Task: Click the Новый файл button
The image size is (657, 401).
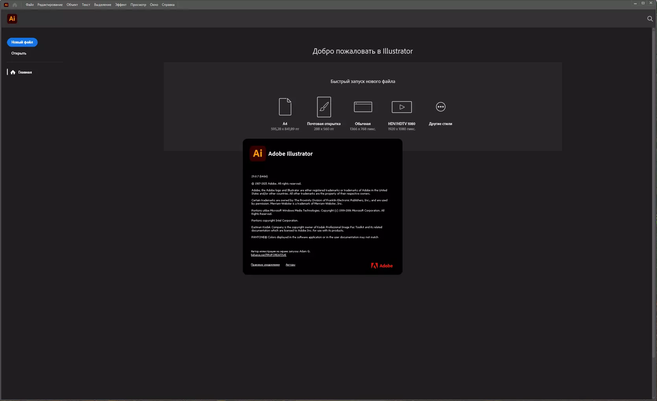Action: tap(22, 42)
